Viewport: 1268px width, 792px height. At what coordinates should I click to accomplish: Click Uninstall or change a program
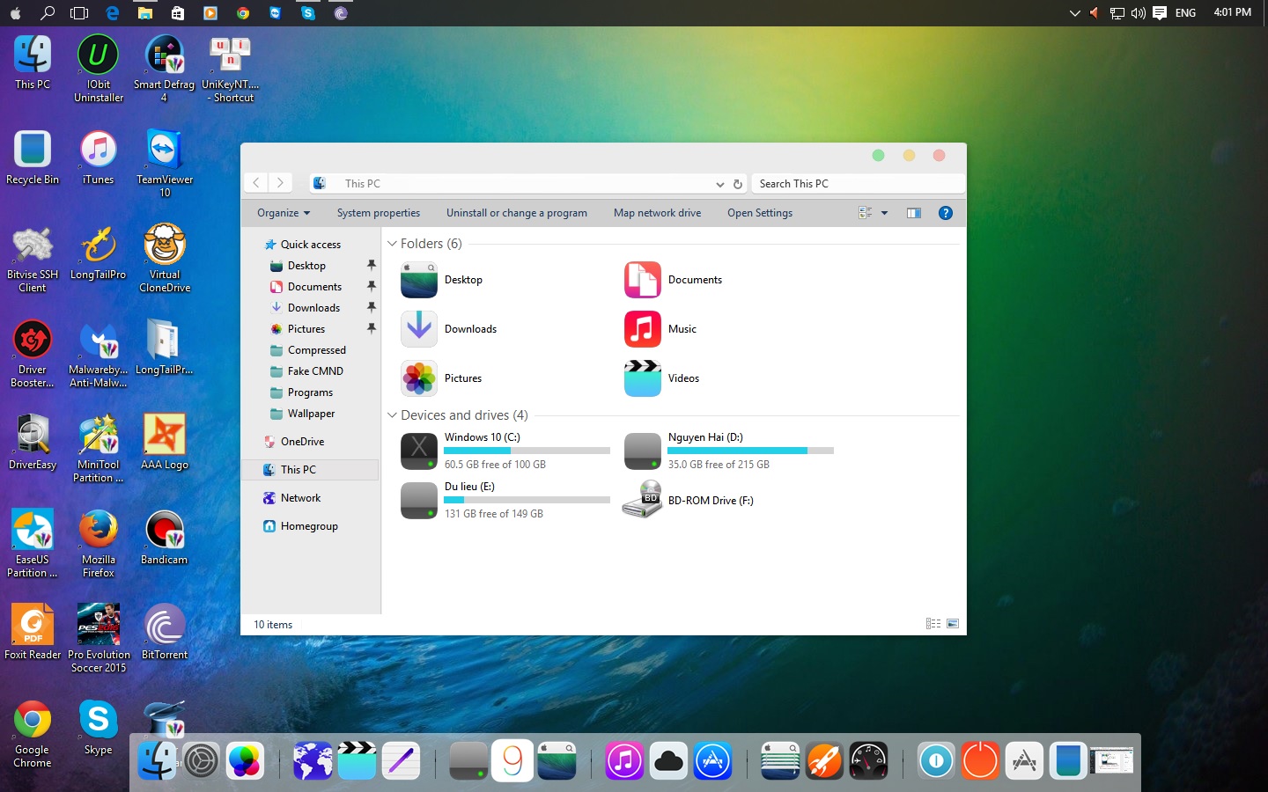click(517, 213)
